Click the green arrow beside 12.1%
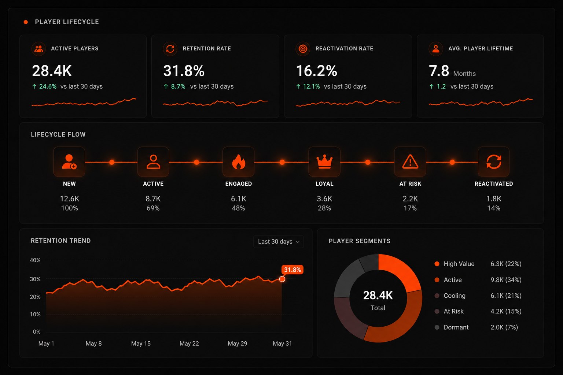Screen dimensions: 563x375 click(298, 86)
